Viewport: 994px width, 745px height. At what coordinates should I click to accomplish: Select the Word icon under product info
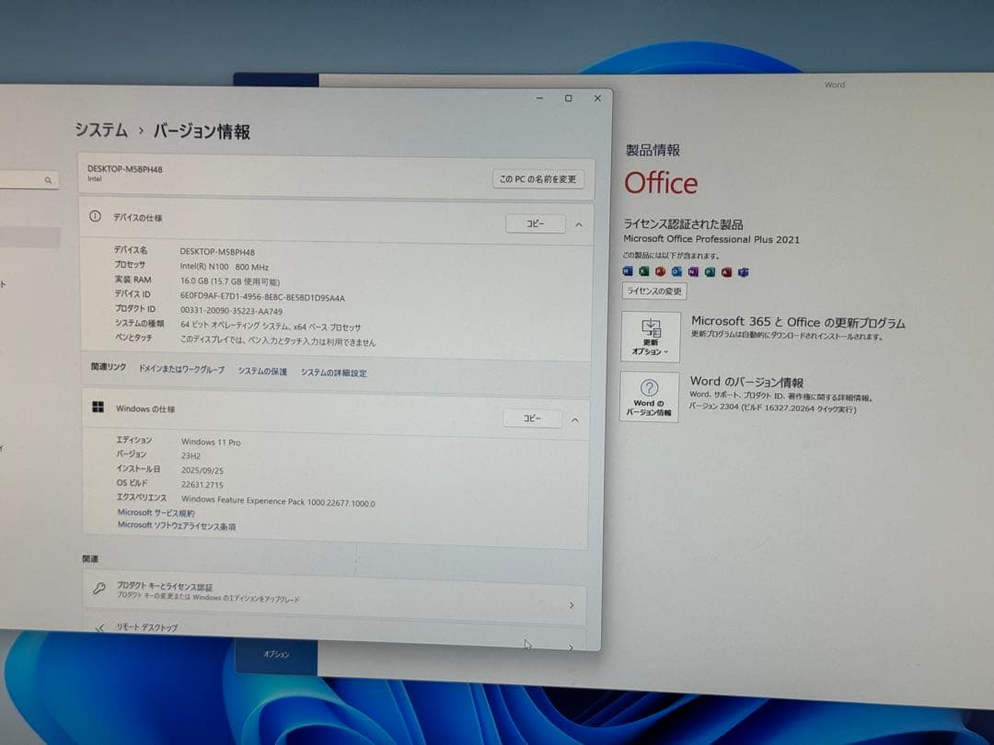[x=628, y=271]
